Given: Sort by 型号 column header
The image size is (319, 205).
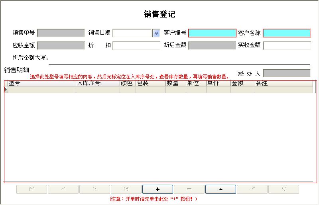Looking at the screenshot, I should click(x=42, y=83).
